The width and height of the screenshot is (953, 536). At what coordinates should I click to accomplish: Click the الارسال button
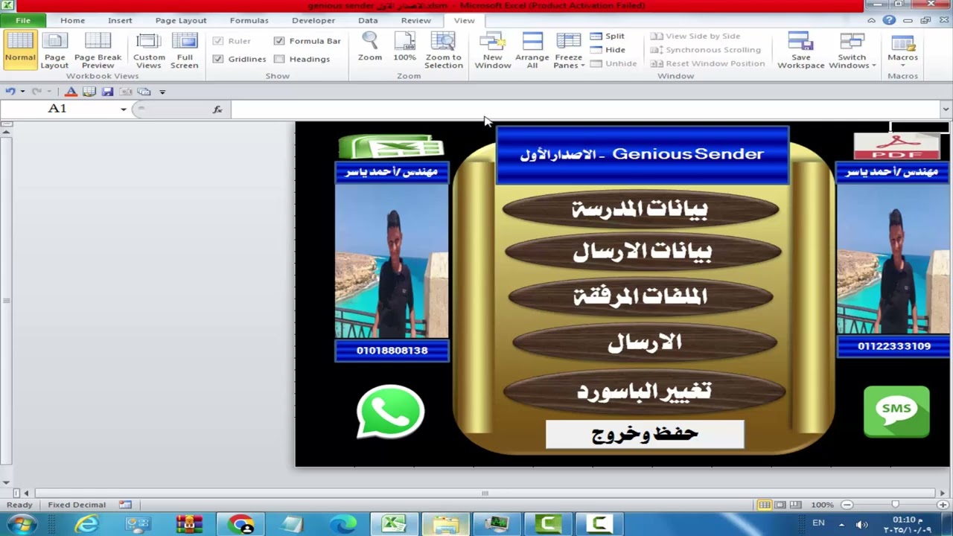tap(645, 342)
